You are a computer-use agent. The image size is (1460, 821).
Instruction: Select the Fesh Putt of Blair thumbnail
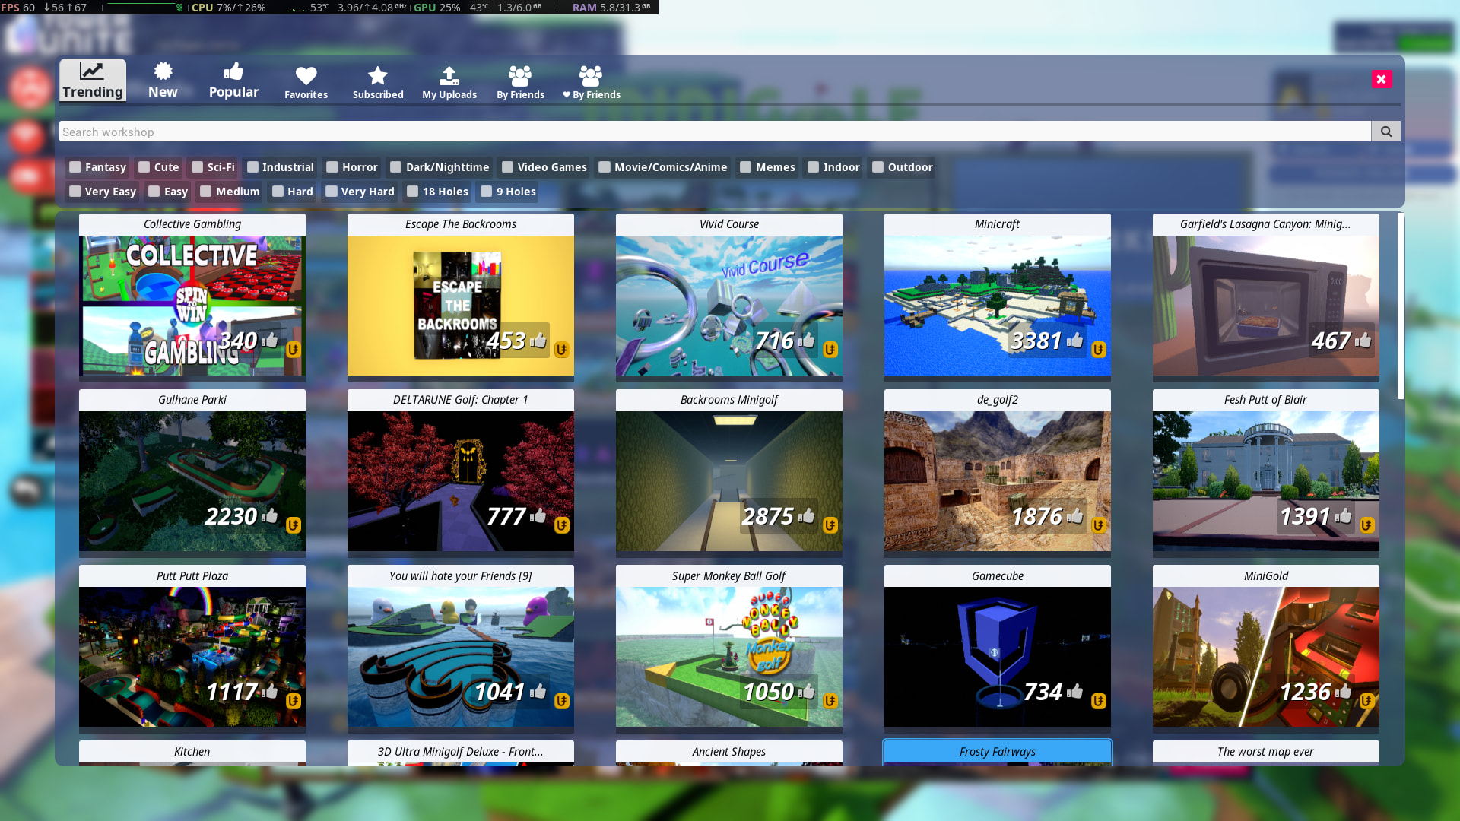point(1265,481)
